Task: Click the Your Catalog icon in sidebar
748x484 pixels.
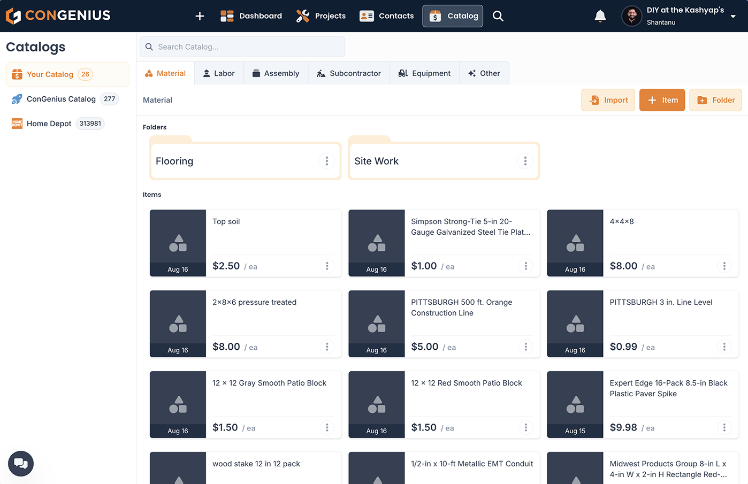Action: tap(17, 74)
